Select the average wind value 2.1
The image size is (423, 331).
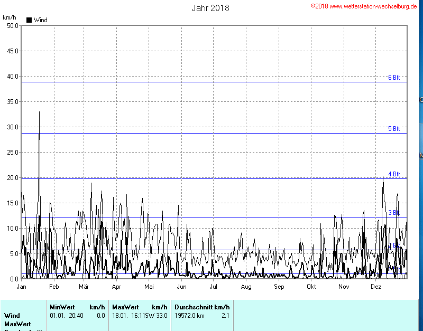pyautogui.click(x=226, y=316)
